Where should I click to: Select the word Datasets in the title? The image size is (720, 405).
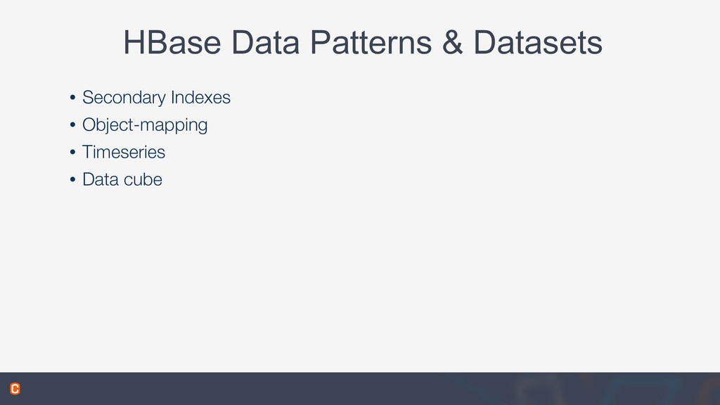pyautogui.click(x=538, y=42)
